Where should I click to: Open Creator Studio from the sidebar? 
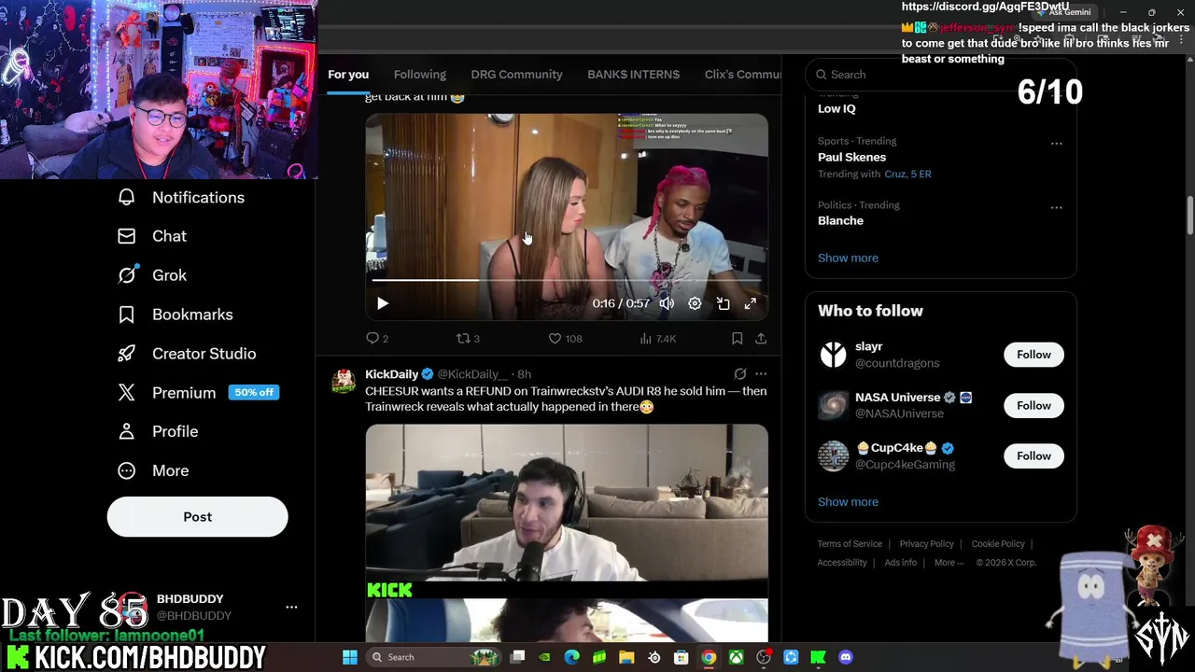pyautogui.click(x=187, y=354)
